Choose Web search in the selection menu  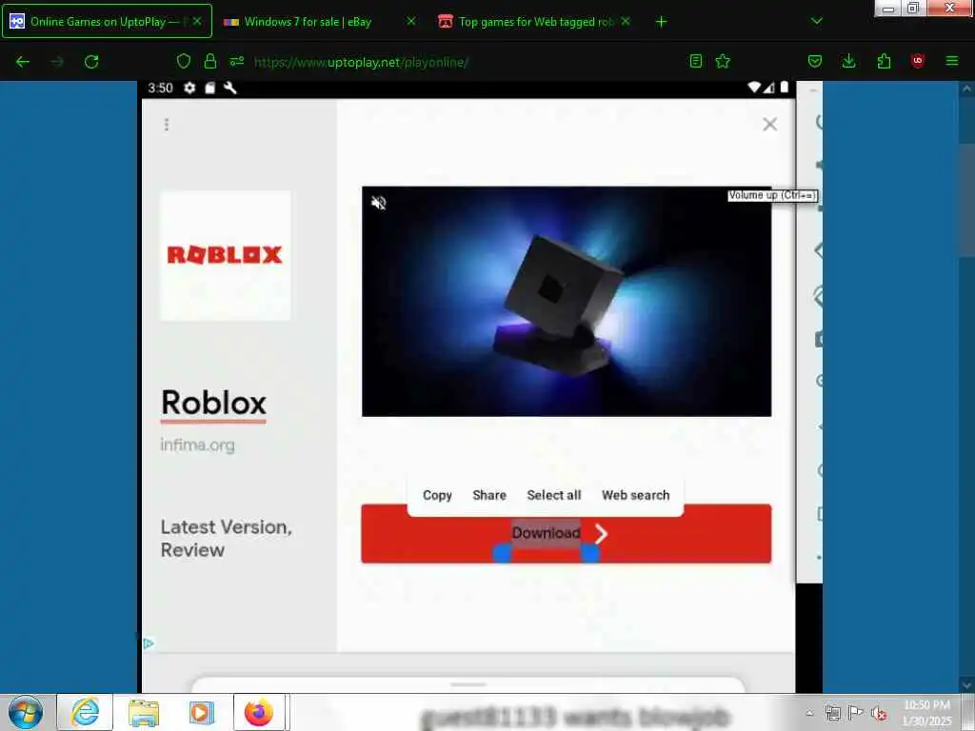coord(635,495)
